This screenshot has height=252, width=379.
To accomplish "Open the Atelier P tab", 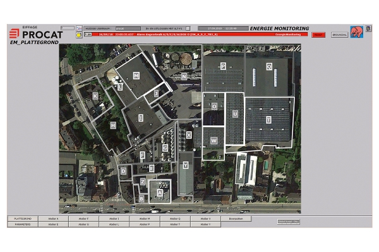I will coord(145,224).
